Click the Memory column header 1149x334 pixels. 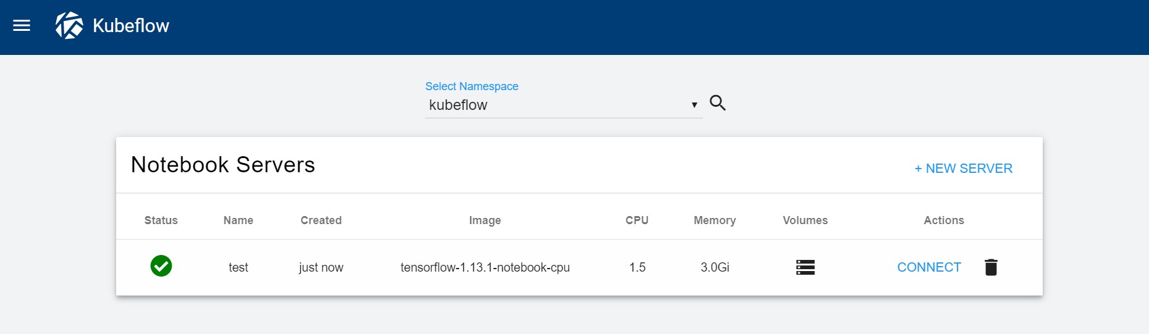tap(715, 220)
